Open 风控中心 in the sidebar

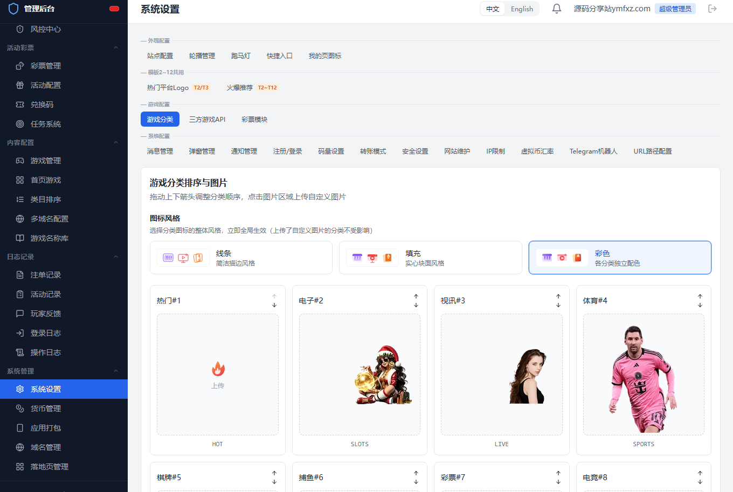[64, 29]
